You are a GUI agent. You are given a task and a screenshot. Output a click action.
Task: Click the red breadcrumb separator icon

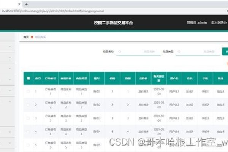32,37
